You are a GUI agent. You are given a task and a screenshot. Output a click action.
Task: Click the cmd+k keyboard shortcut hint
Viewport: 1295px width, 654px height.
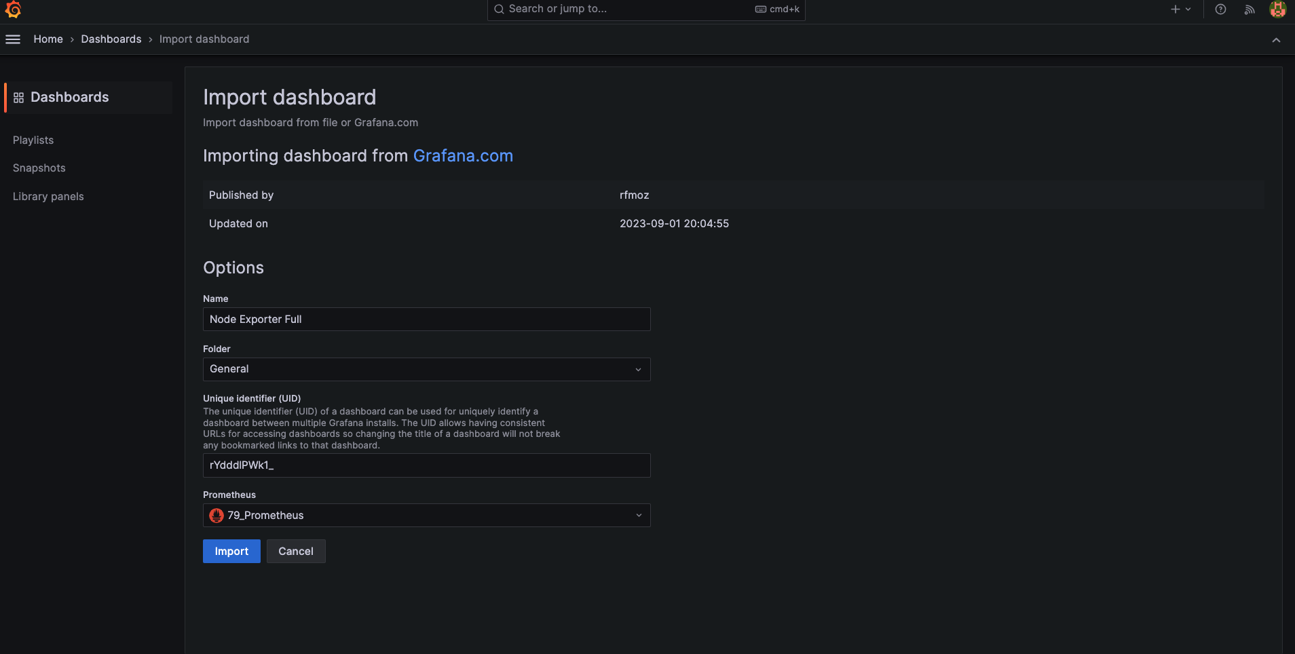(778, 9)
